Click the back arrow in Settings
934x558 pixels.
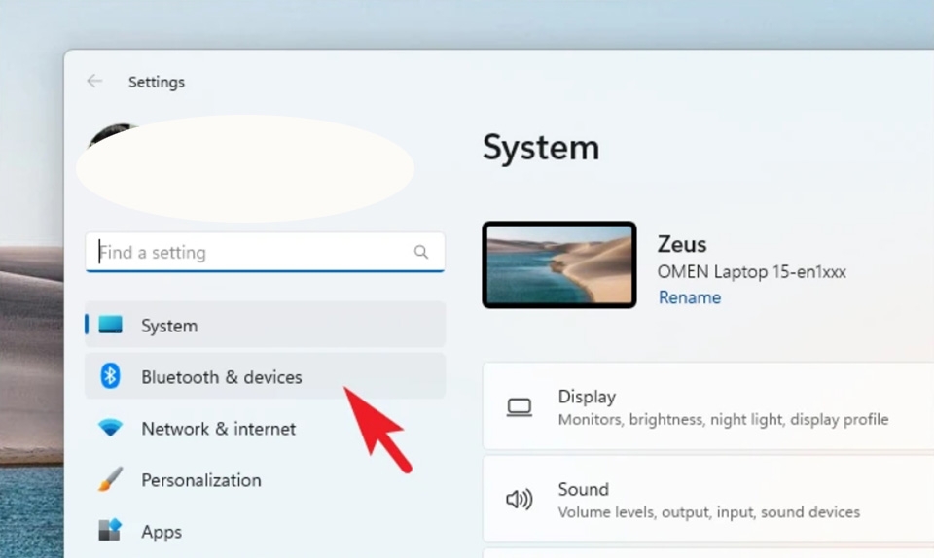94,81
